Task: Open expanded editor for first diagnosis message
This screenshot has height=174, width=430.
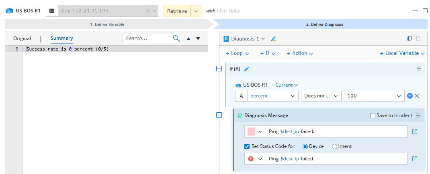Action: coord(415,132)
